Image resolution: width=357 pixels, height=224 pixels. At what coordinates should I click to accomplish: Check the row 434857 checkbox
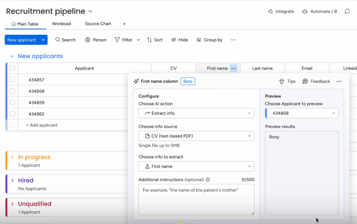pos(13,80)
